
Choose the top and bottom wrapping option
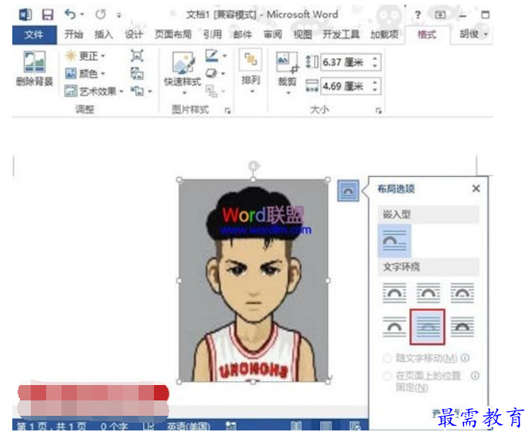394,326
